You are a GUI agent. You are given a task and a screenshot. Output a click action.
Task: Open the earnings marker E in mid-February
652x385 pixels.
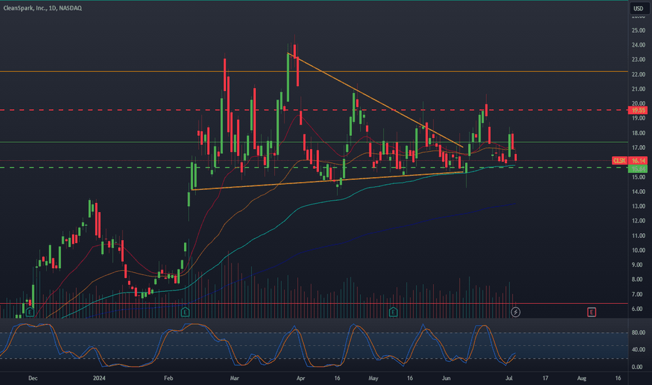point(185,311)
